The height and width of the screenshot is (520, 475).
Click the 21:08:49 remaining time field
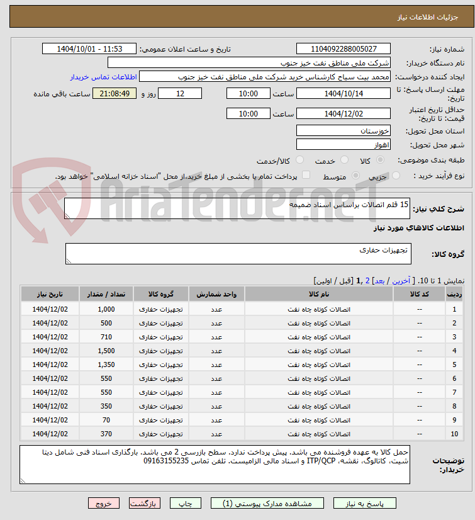tap(115, 94)
